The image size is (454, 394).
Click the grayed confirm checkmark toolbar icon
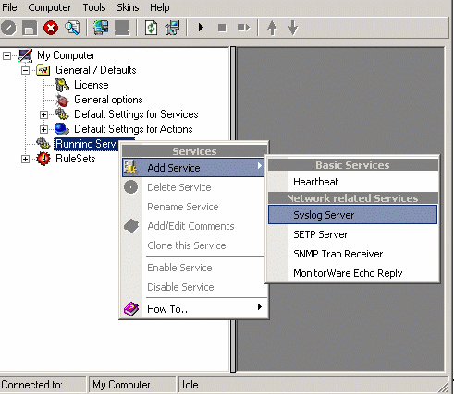(x=8, y=28)
